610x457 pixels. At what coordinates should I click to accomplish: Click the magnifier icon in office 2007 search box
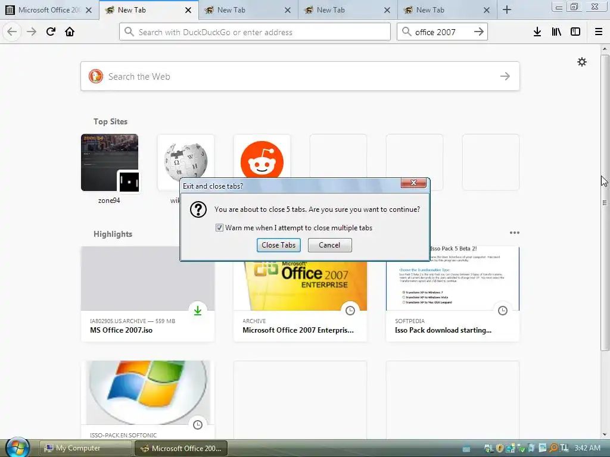(x=406, y=32)
